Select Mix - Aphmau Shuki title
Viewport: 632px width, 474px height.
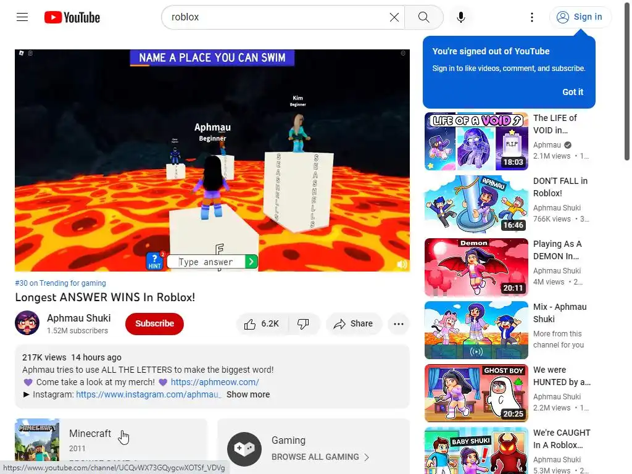pos(559,313)
